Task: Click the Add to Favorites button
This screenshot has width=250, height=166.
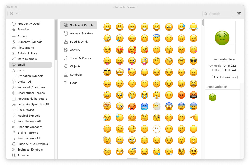Action: [x=224, y=77]
